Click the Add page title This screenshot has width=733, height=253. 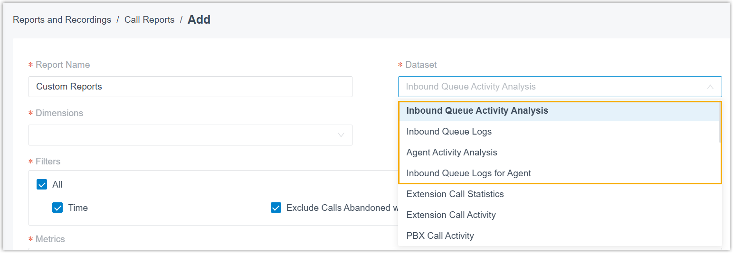(x=199, y=20)
